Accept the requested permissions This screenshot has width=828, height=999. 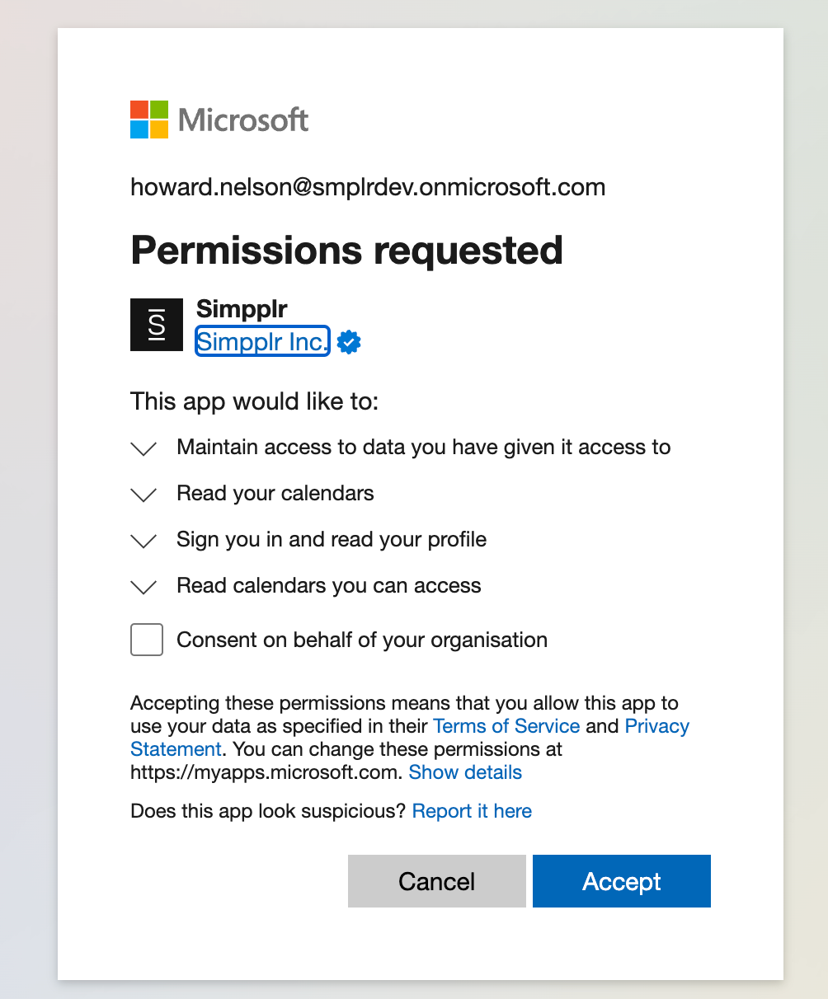[x=621, y=881]
